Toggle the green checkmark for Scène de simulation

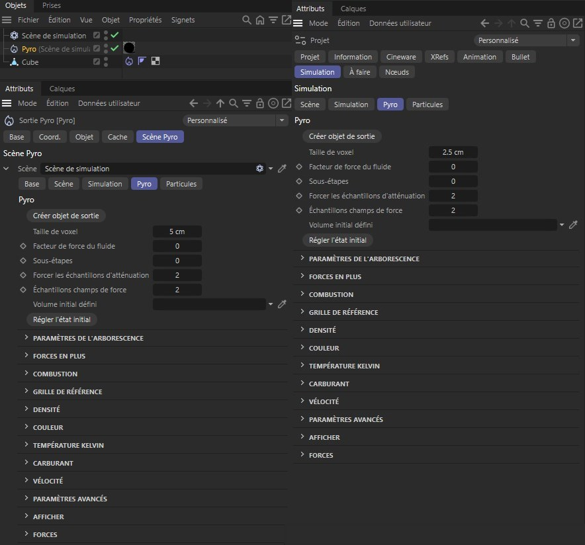click(x=114, y=35)
